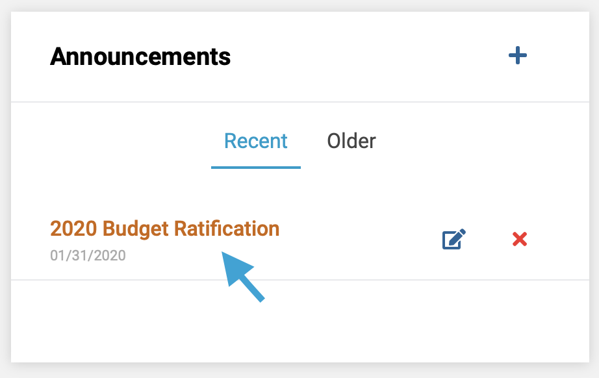Click the blue plus sign beside Announcements
599x378 pixels.
tap(518, 56)
